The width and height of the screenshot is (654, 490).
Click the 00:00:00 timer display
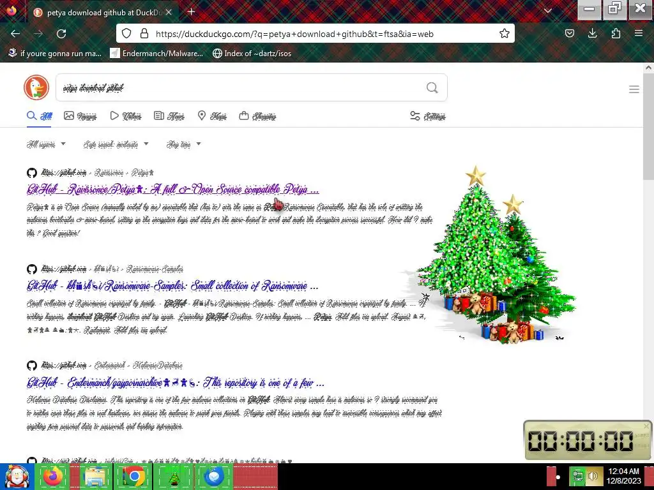(x=581, y=441)
